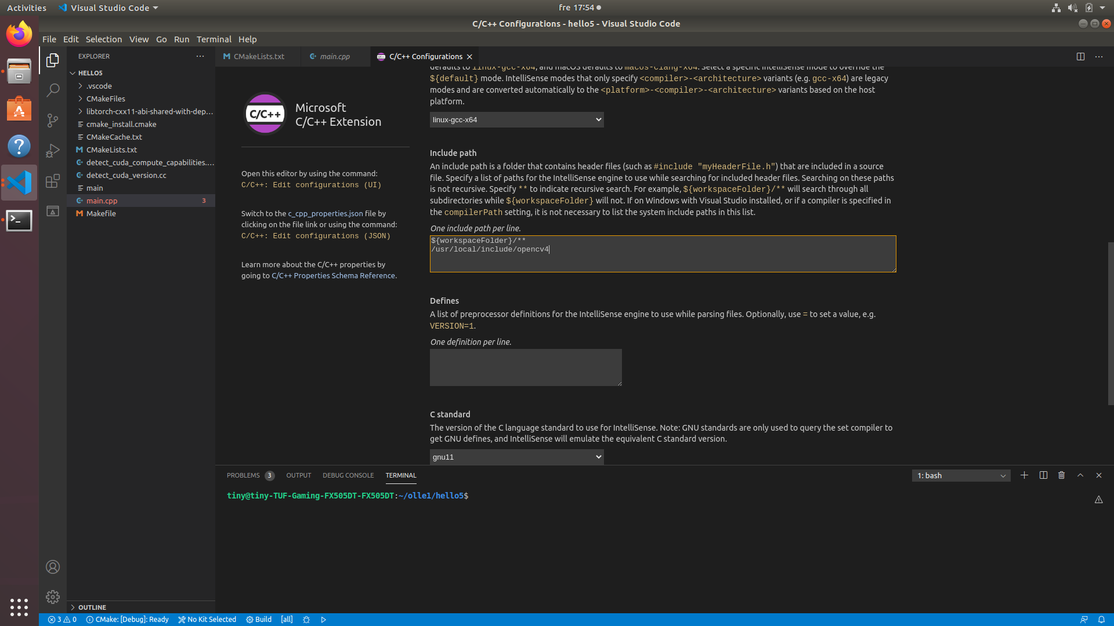Click the Manage gear icon
This screenshot has width=1114, height=626.
(x=53, y=597)
